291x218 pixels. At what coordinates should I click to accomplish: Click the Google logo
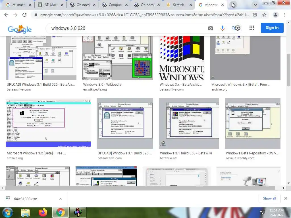tap(20, 29)
